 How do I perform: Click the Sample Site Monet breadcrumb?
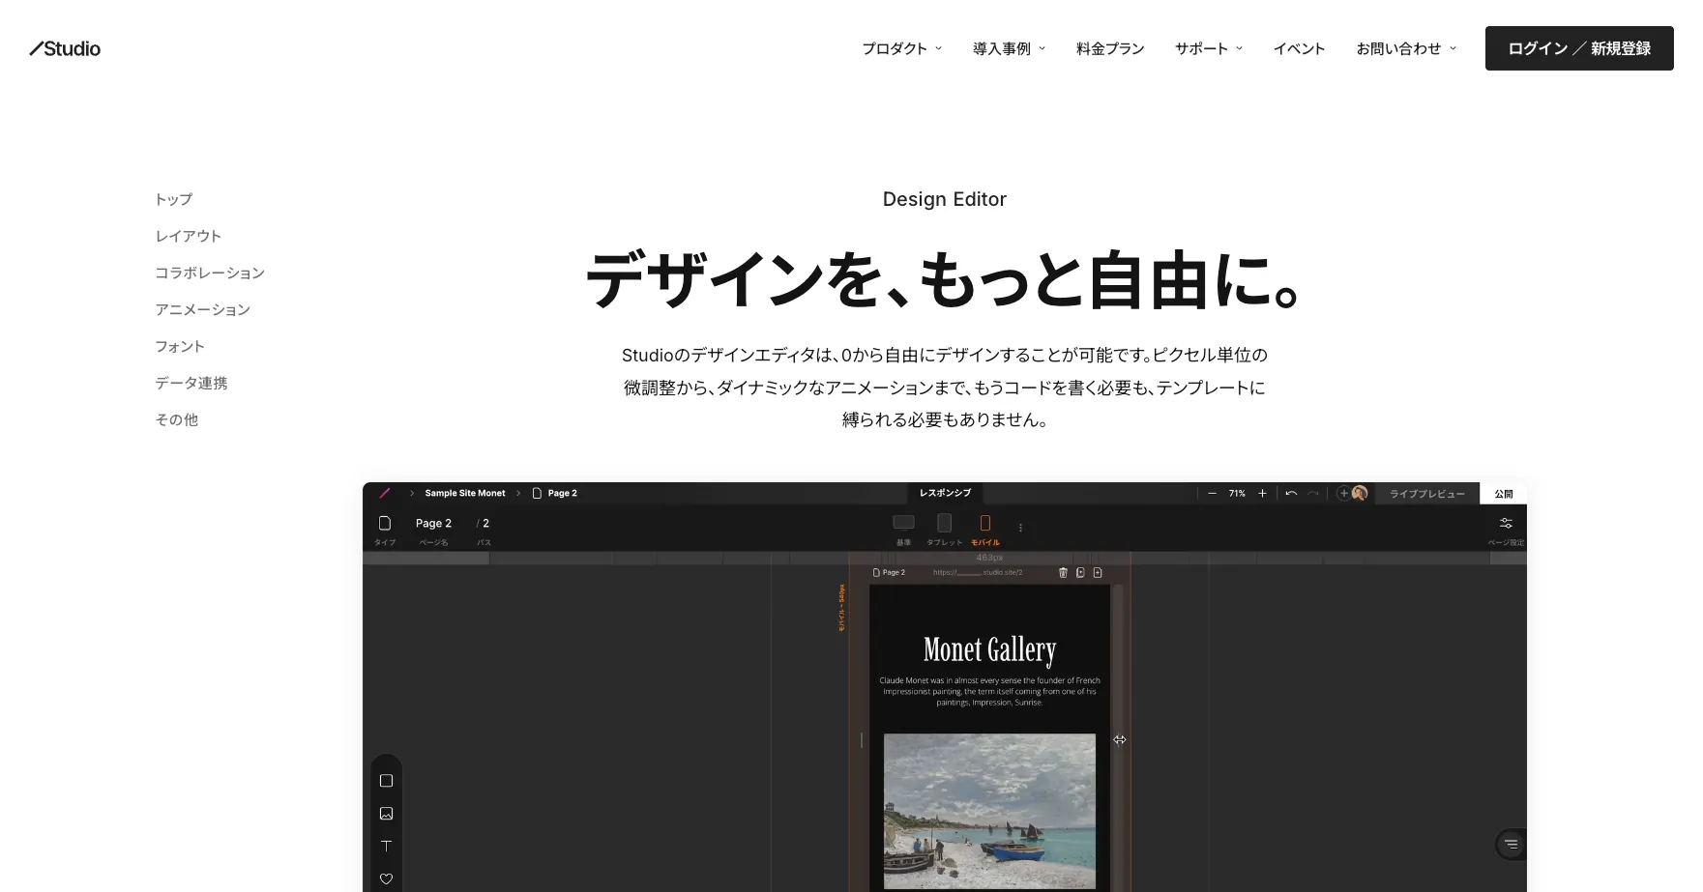coord(465,493)
